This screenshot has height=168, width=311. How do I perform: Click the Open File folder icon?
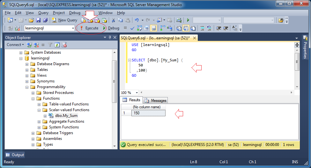coord(31,20)
